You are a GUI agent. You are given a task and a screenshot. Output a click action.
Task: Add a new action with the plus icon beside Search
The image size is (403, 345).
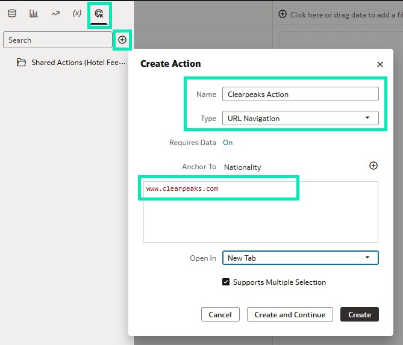pyautogui.click(x=122, y=40)
